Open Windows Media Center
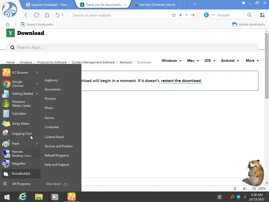The height and width of the screenshot is (202, 269). click(21, 104)
